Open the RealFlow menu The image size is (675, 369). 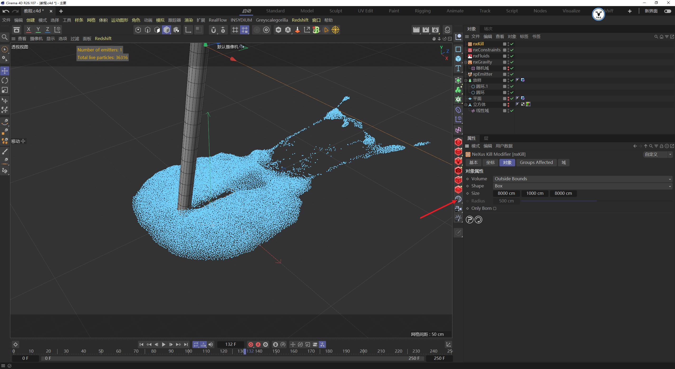(x=218, y=20)
